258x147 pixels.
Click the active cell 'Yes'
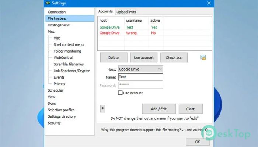coord(154,28)
